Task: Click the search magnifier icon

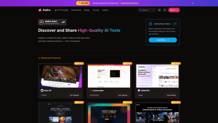Action: click(x=140, y=10)
